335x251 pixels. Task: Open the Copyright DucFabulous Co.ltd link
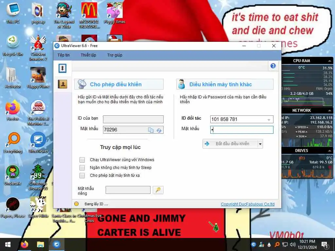point(248,204)
